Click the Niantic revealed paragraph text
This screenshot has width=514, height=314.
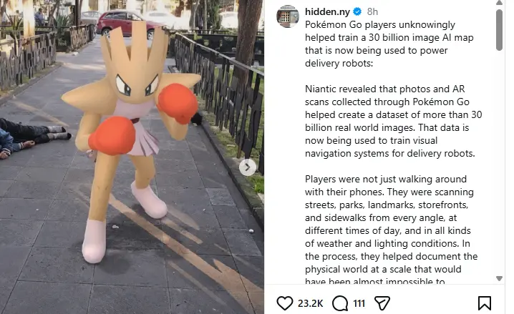(393, 121)
